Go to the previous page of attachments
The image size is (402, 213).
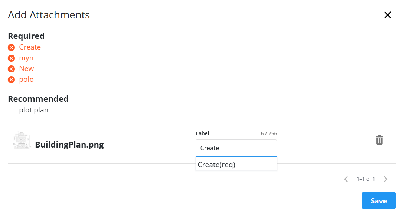tap(346, 179)
